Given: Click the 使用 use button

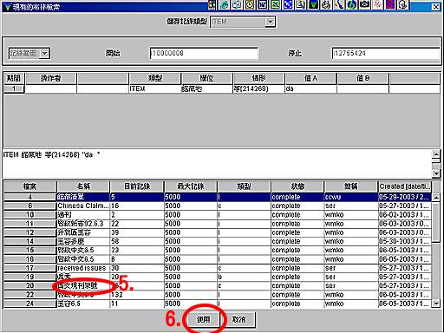Looking at the screenshot, I should [204, 319].
